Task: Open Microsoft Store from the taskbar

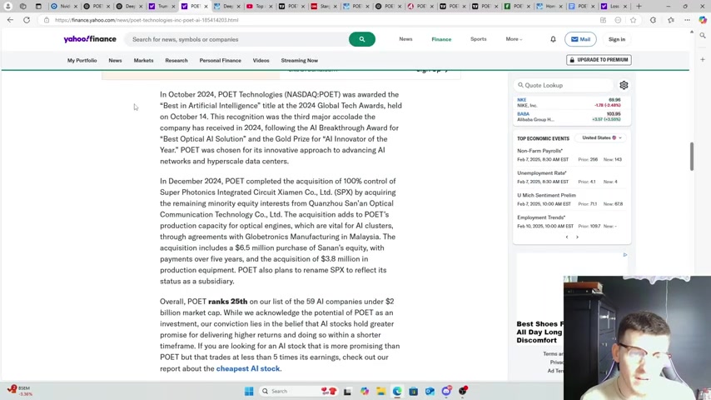Action: tap(413, 391)
